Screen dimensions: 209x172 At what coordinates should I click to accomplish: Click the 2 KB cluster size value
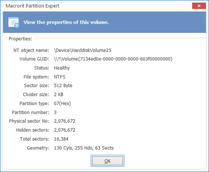[58, 95]
